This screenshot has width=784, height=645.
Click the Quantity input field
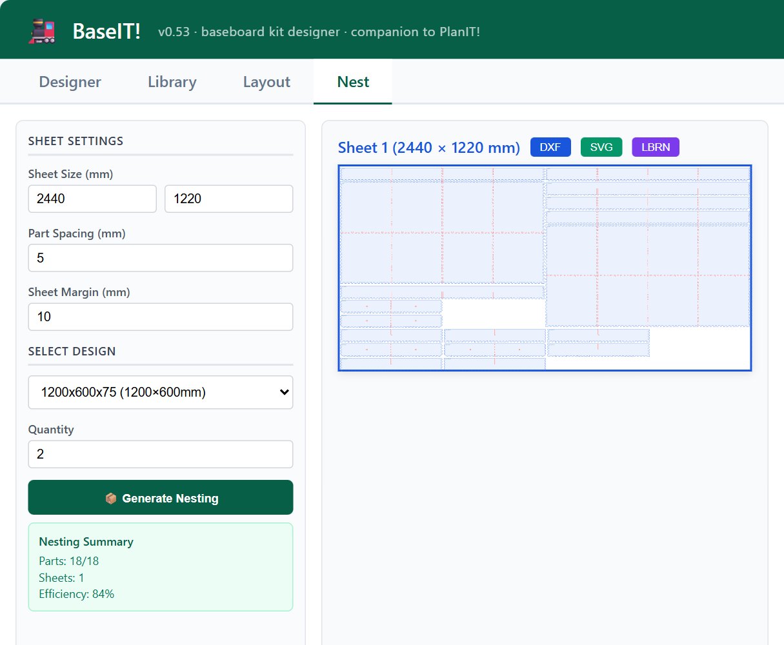[161, 454]
